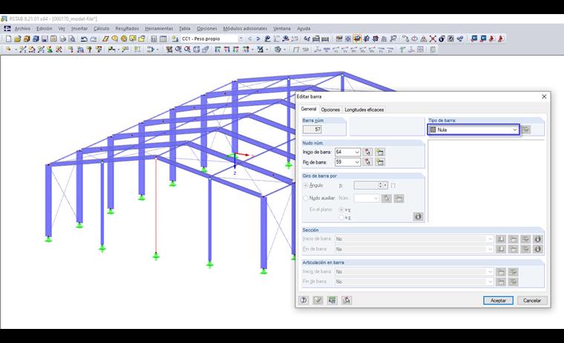This screenshot has height=343, width=564.
Task: Open the Tipo de barra Nula dropdown
Action: pos(473,130)
